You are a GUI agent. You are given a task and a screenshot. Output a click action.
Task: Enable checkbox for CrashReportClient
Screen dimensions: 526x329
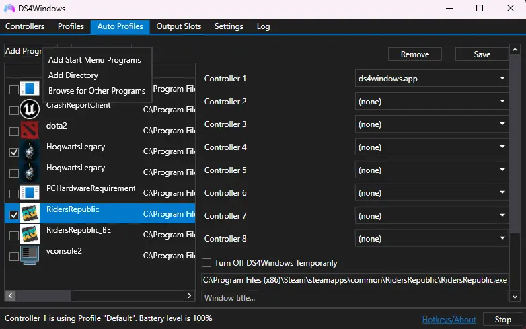13,110
